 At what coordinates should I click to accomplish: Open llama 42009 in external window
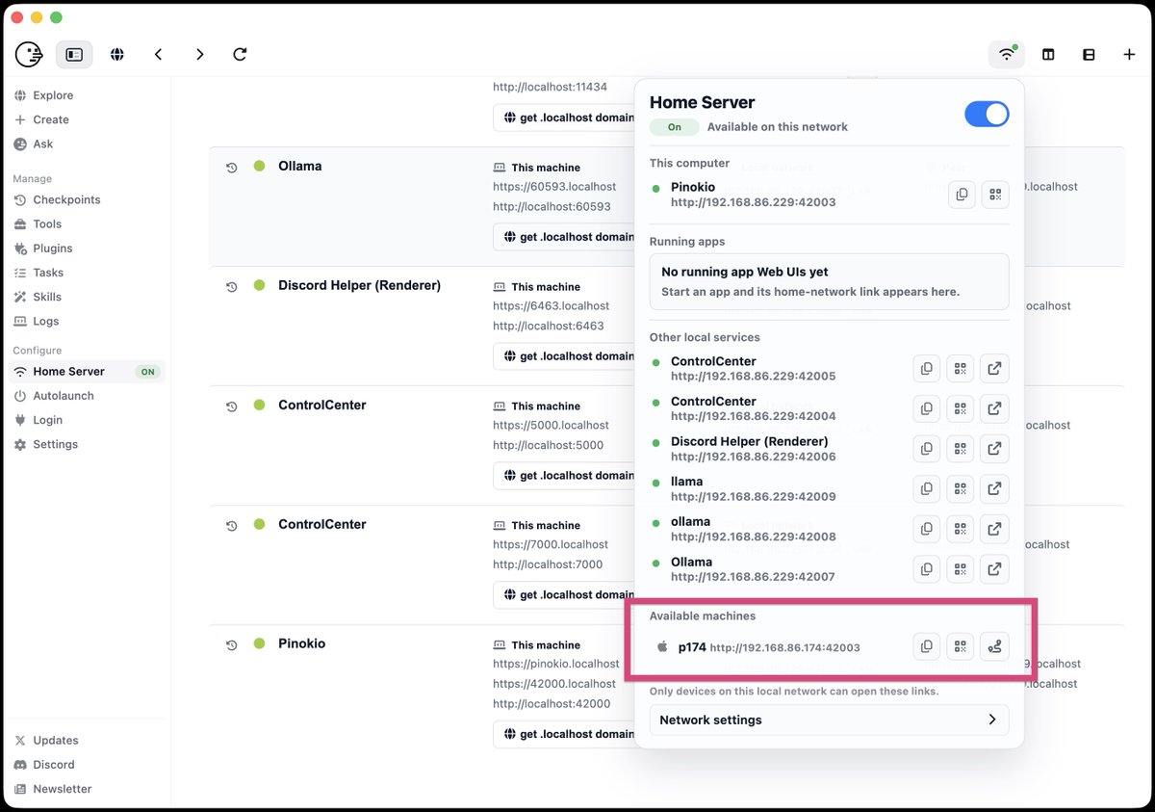(x=994, y=488)
